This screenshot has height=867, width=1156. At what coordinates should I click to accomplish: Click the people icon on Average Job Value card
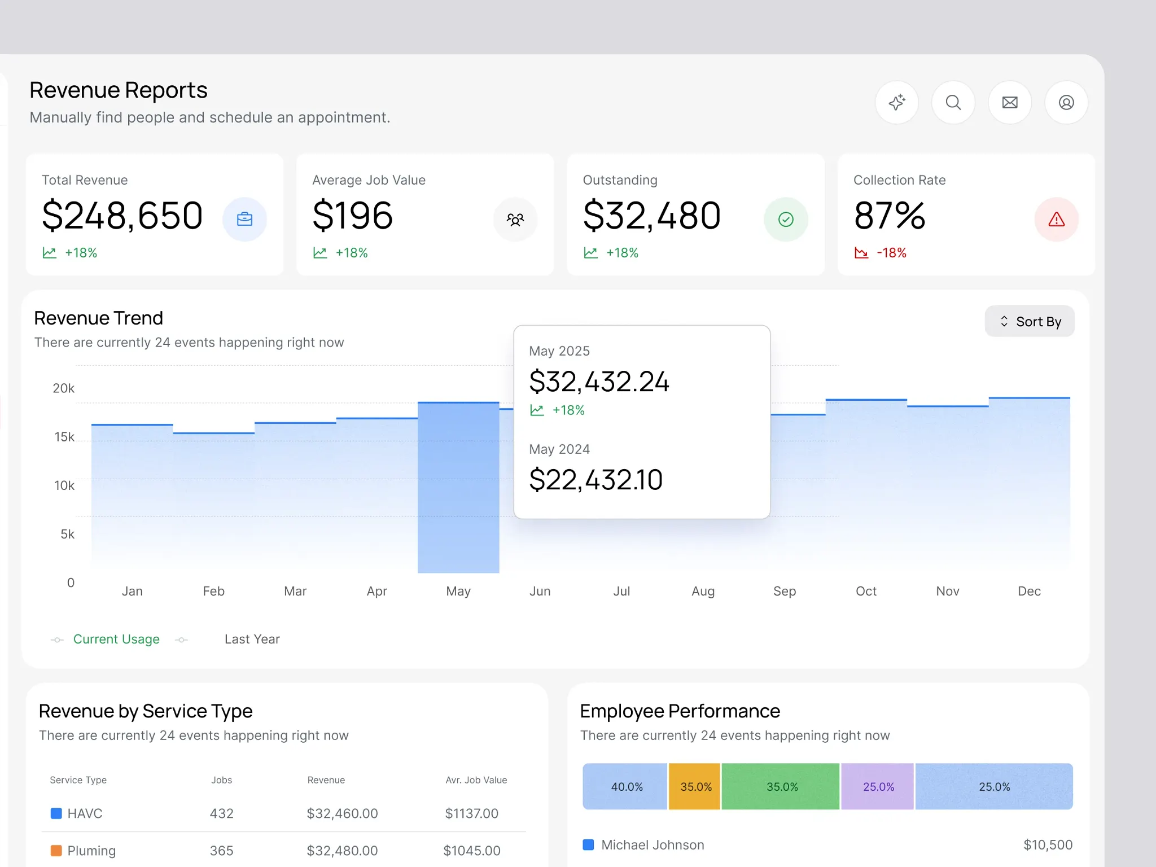click(x=515, y=220)
